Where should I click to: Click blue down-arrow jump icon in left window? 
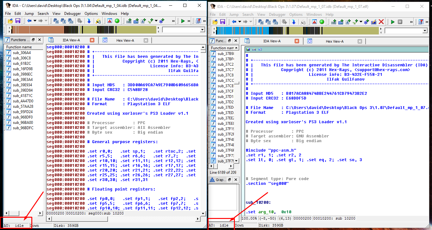pos(89,21)
